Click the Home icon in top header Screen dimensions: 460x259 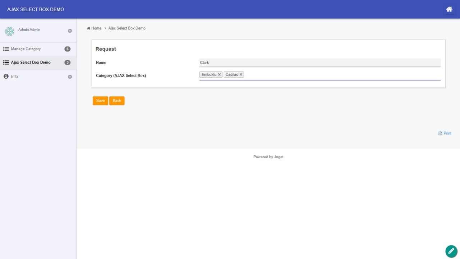[x=449, y=9]
